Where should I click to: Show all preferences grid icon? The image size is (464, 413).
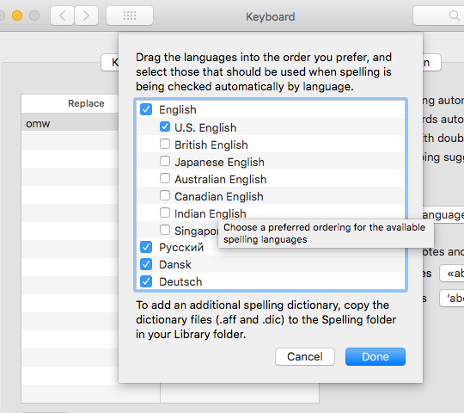tap(130, 15)
